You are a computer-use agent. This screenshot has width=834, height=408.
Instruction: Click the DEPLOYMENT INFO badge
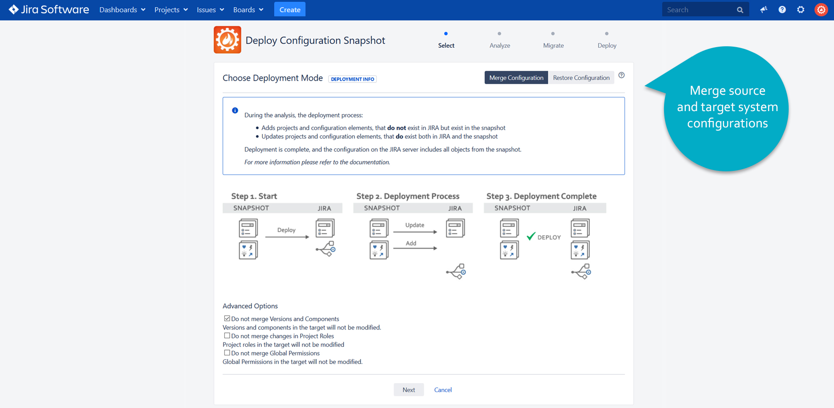tap(353, 79)
